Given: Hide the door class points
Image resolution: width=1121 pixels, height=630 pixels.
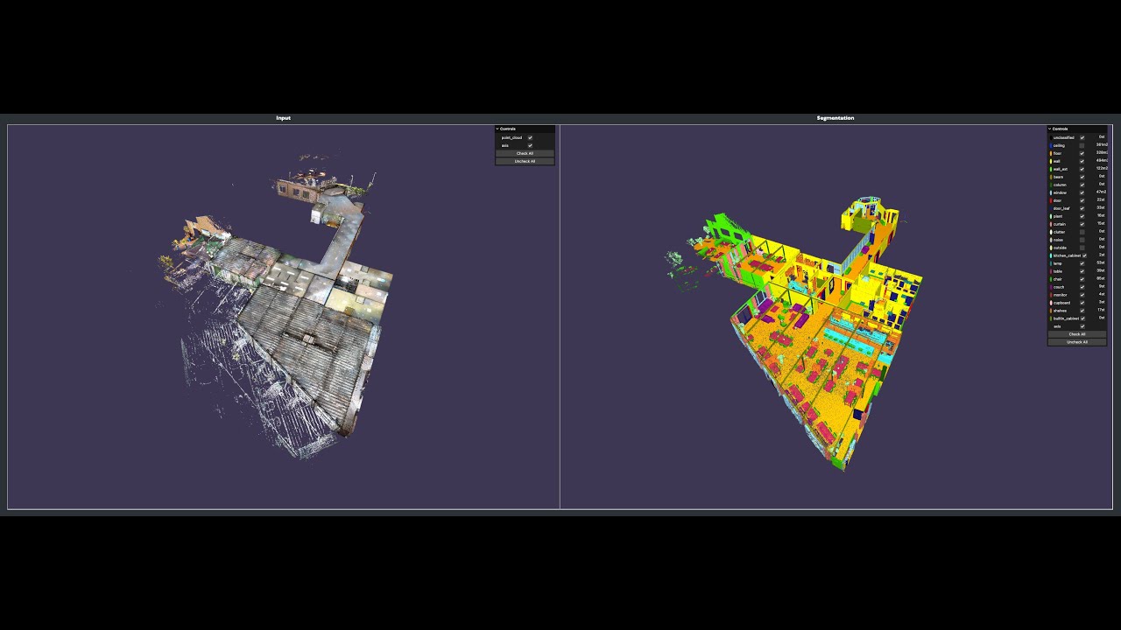Looking at the screenshot, I should [x=1082, y=200].
